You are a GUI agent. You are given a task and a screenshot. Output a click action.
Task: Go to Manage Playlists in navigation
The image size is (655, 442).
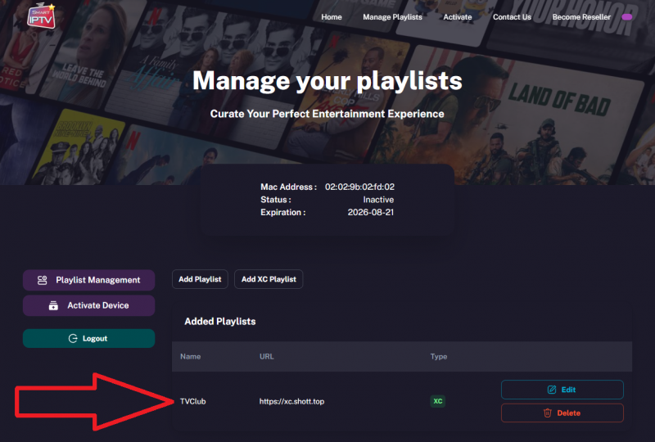(x=392, y=17)
